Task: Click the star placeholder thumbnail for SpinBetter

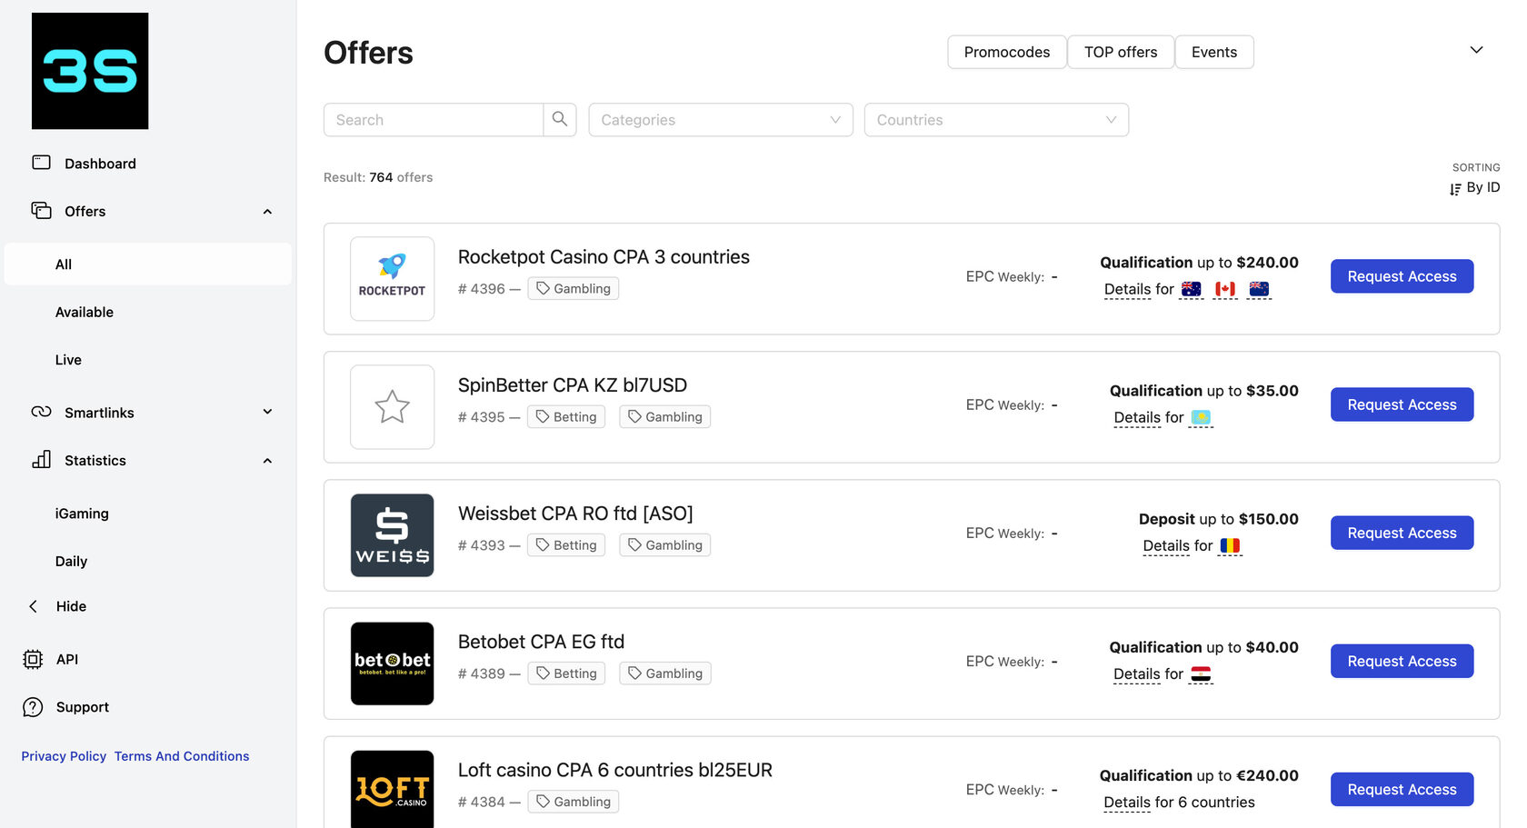Action: pos(393,406)
